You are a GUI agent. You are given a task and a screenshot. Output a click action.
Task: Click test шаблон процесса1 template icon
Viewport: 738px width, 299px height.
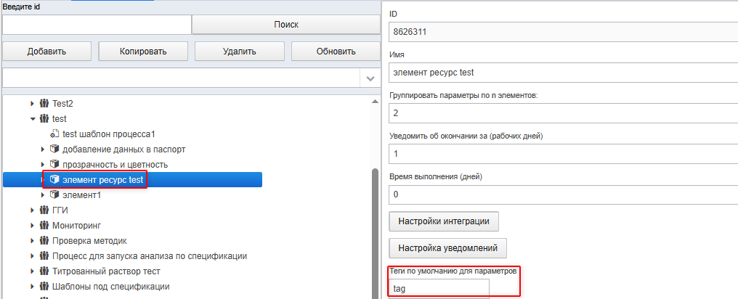pos(54,134)
